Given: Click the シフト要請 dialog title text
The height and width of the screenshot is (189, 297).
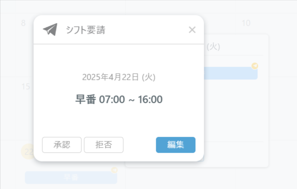Looking at the screenshot, I should [x=85, y=31].
